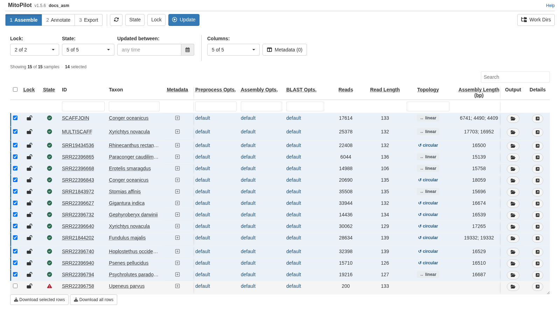
Task: Open output folder for SRR22396627 row
Action: [513, 204]
